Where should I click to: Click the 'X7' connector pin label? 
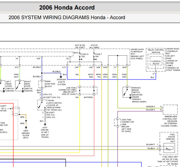point(115,67)
